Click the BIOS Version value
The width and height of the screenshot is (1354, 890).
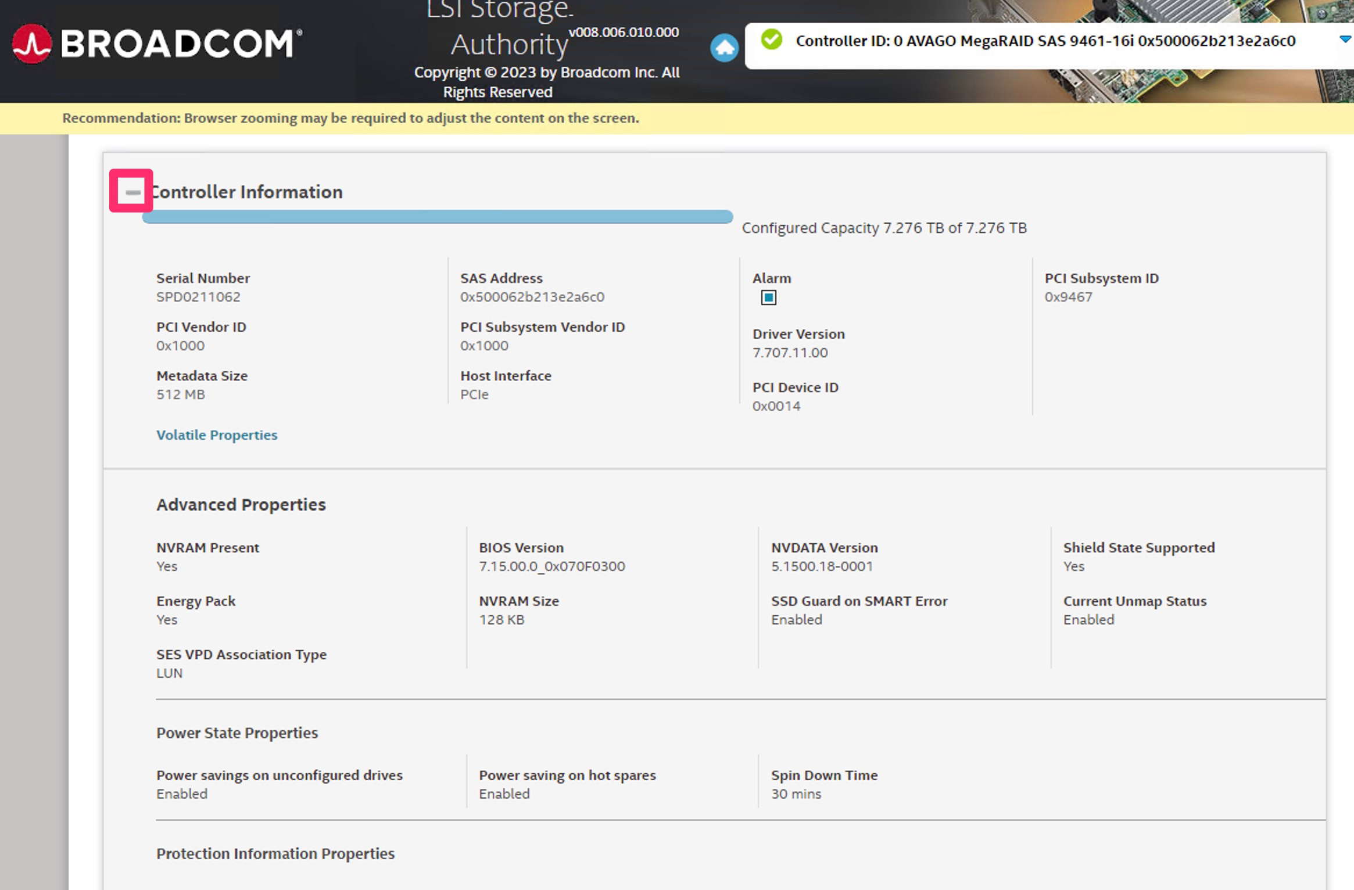pyautogui.click(x=551, y=566)
